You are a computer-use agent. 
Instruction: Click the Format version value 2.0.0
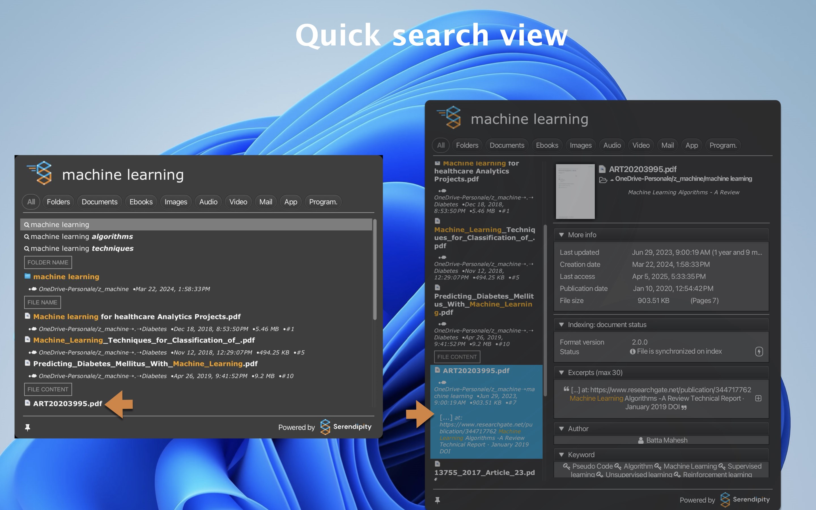coord(640,342)
